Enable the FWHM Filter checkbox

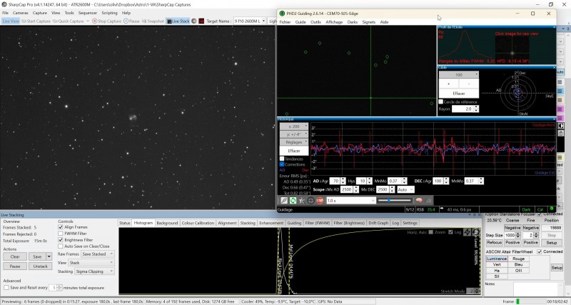(61, 234)
